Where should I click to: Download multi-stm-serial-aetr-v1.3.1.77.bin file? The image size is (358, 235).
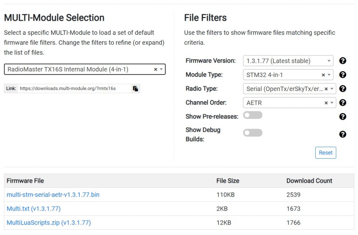(x=53, y=195)
